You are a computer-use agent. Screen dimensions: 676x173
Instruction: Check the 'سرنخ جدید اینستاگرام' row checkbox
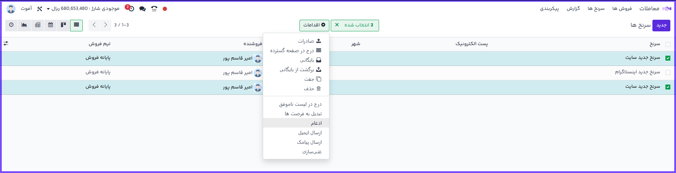(x=668, y=73)
